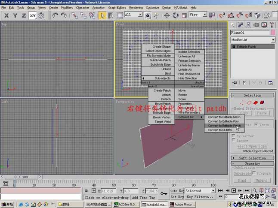Click the Play Animation button
278x208 pixels.
pos(234,190)
